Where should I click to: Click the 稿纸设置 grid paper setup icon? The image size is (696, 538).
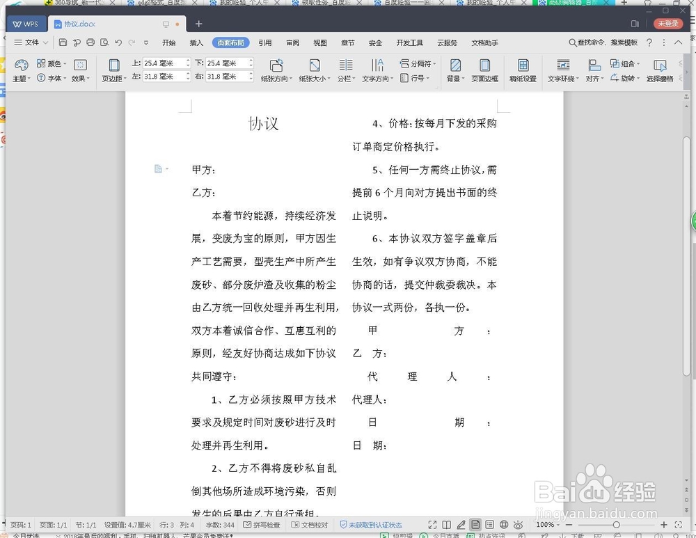point(522,70)
